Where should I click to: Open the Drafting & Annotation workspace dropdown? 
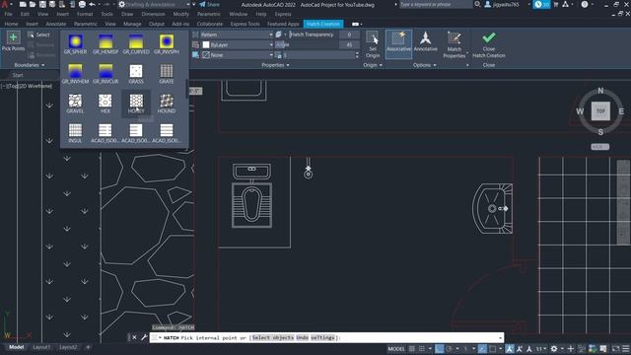155,5
